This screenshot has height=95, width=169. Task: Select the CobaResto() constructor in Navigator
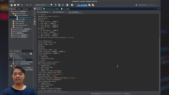(18, 58)
